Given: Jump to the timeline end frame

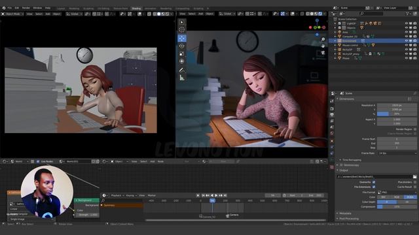Looking at the screenshot, I should click(225, 196).
